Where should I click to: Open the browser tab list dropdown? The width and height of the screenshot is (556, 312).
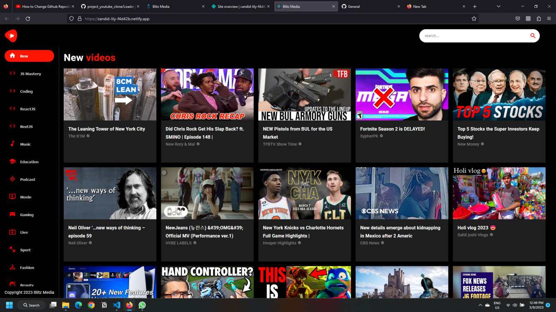tap(498, 6)
